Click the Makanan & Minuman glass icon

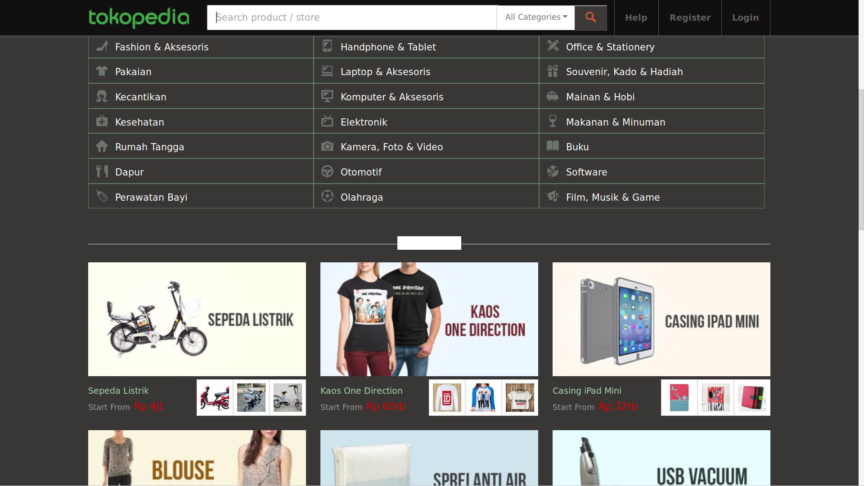tap(553, 121)
